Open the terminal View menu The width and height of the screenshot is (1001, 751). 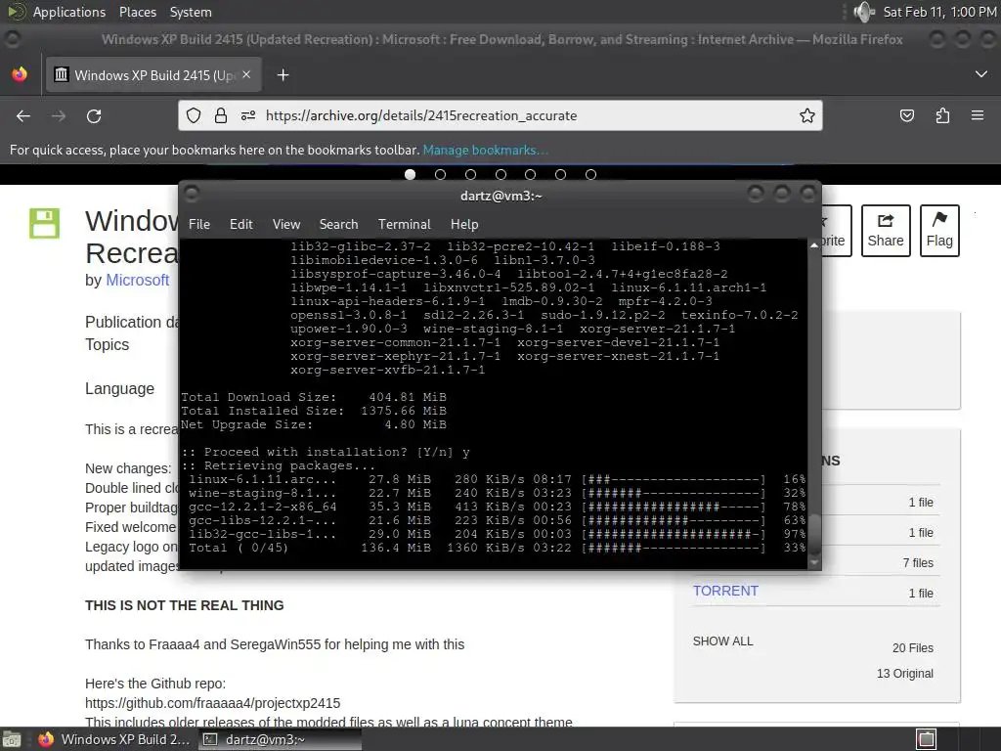pyautogui.click(x=286, y=224)
